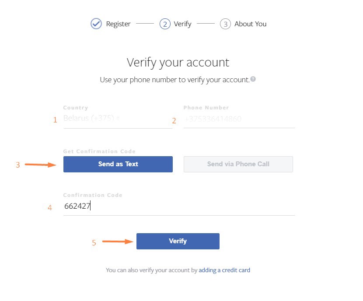Click the number 2 marker near Phone Number
Viewport: 363px width, 301px height.
tap(175, 120)
